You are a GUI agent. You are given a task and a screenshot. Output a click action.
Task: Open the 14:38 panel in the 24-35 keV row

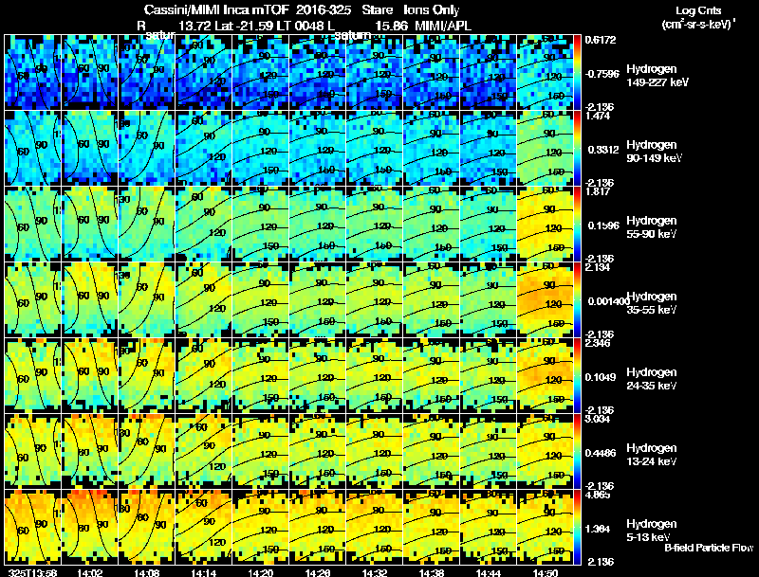tap(432, 375)
